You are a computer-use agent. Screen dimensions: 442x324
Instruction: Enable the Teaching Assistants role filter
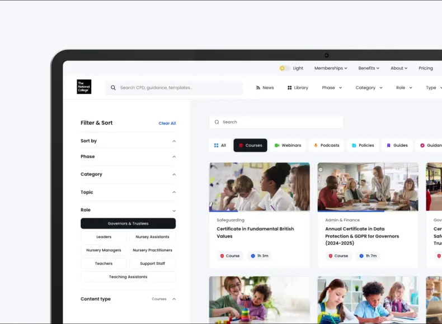(x=128, y=277)
